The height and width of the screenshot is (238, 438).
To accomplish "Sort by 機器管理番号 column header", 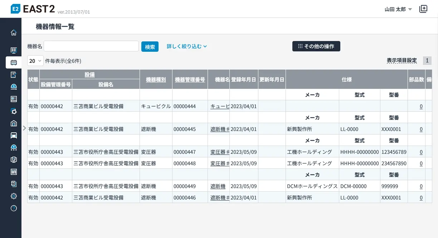I will click(x=190, y=80).
